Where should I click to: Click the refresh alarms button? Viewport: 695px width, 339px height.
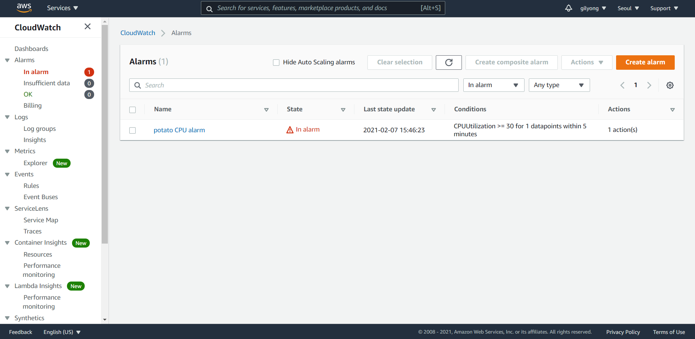pyautogui.click(x=448, y=62)
